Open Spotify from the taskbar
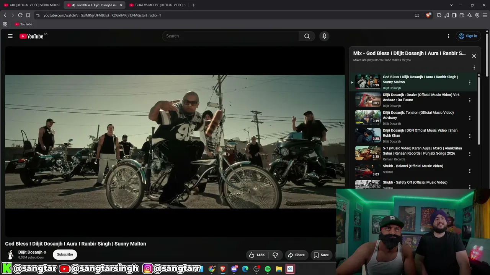This screenshot has height=275, width=490. pos(268,269)
